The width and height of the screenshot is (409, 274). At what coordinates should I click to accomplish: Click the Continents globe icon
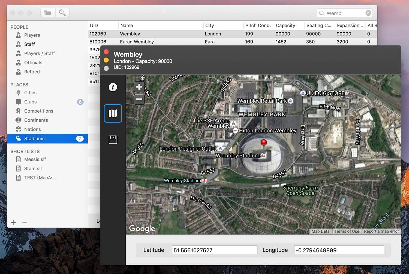(x=18, y=120)
